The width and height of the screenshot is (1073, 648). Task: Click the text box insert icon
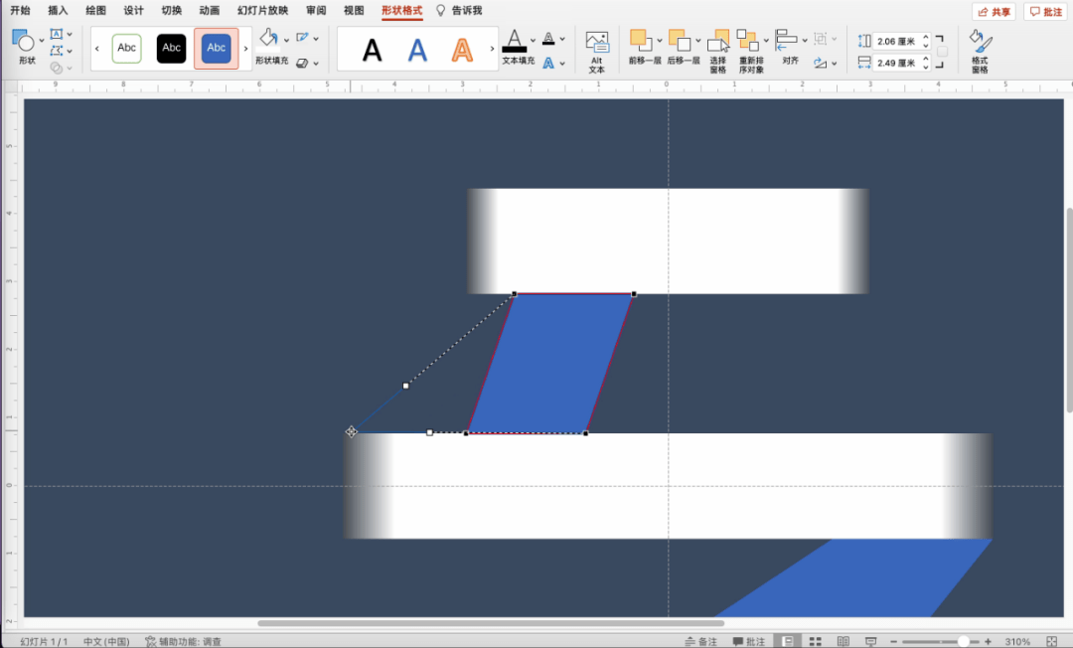(56, 34)
